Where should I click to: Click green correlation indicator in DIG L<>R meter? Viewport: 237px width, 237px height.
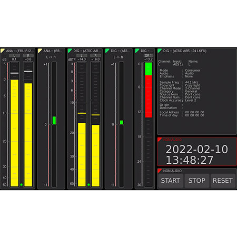tap(122, 122)
